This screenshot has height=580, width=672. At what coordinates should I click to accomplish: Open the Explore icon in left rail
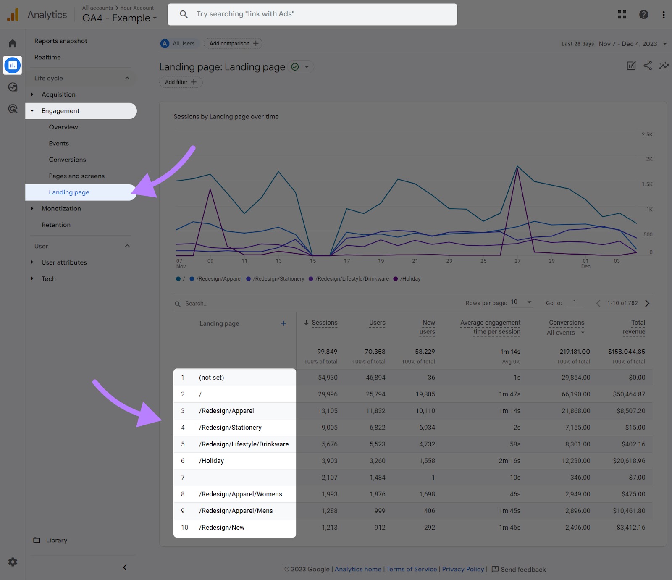tap(13, 87)
